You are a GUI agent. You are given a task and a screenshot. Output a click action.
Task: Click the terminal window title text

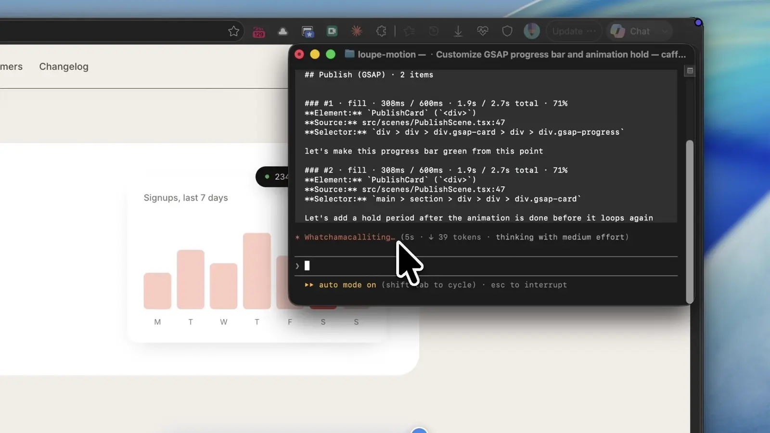click(x=522, y=54)
